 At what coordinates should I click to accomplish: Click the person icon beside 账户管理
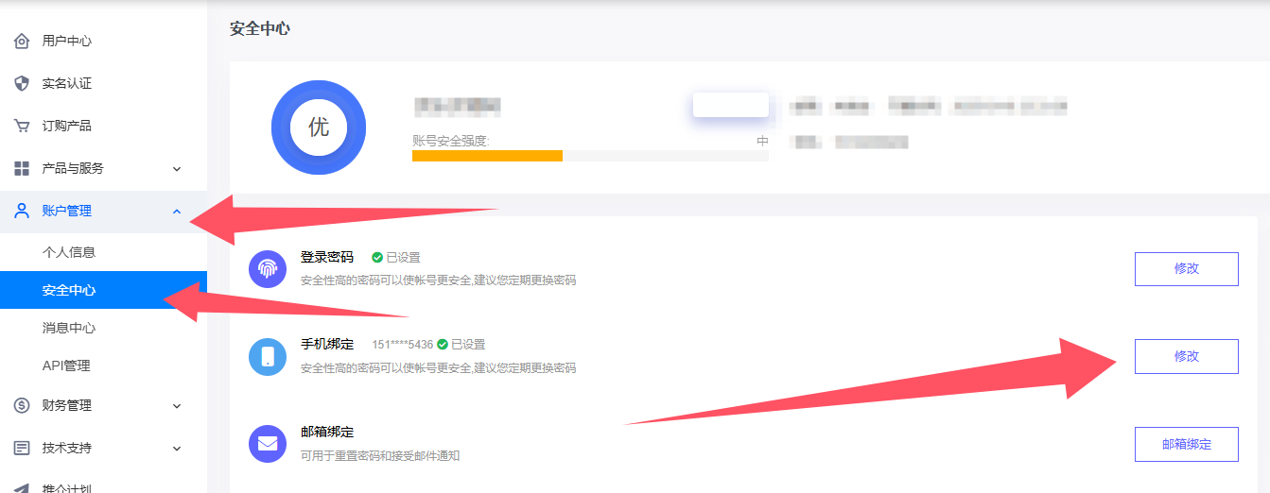[x=22, y=211]
